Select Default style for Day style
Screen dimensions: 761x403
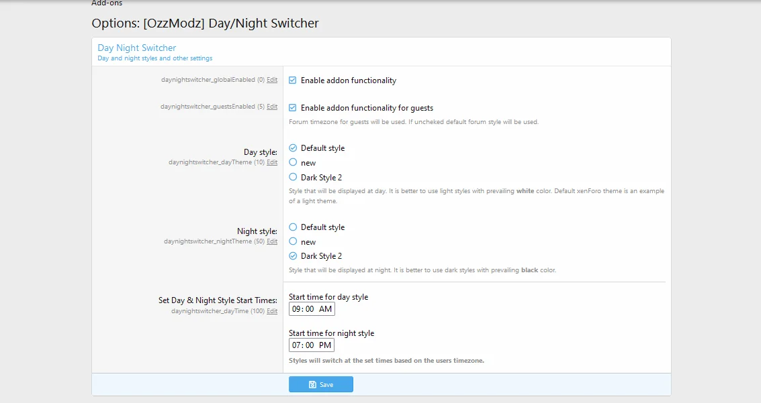293,148
